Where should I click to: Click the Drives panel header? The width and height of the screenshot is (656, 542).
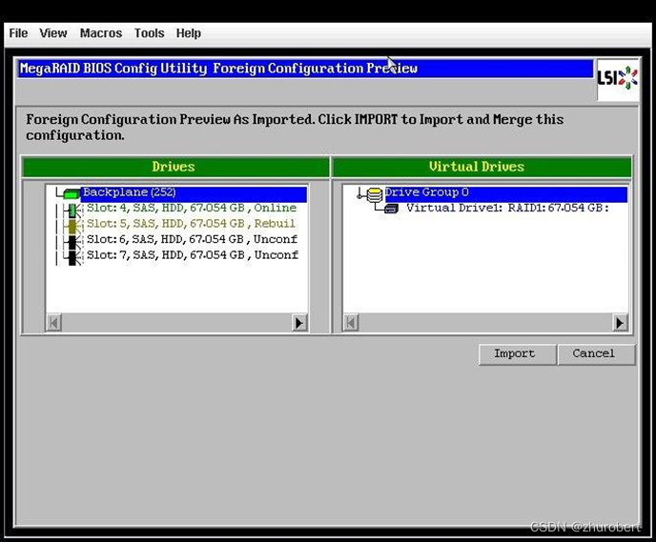click(x=175, y=167)
